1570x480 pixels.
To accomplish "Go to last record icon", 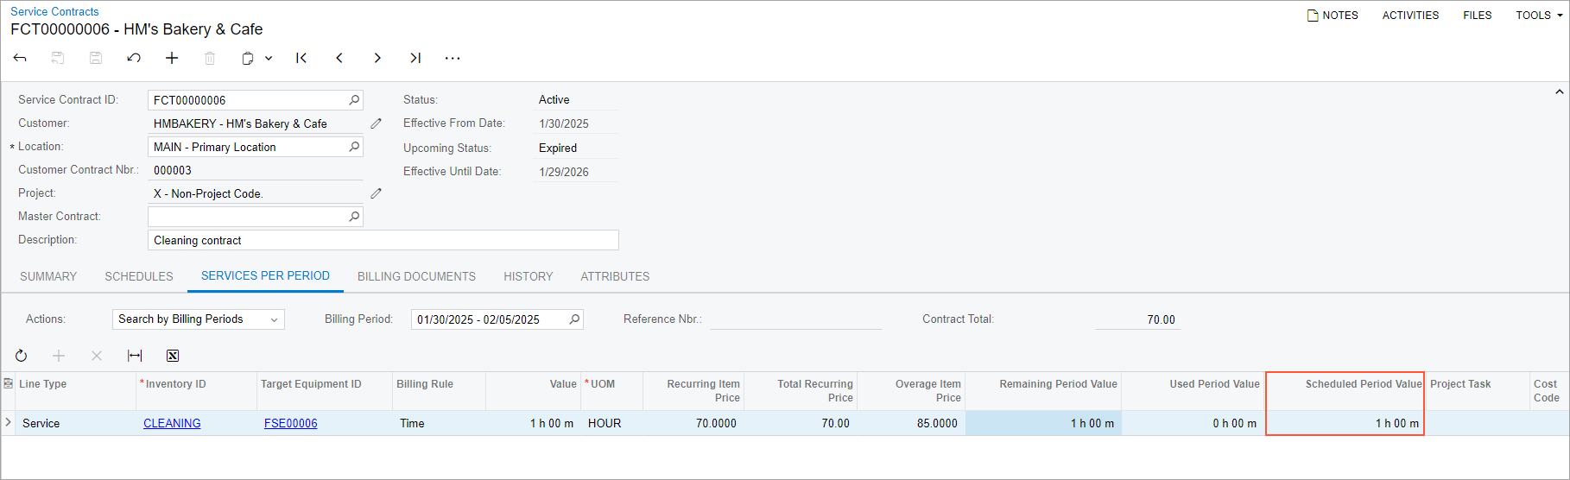I will point(415,58).
